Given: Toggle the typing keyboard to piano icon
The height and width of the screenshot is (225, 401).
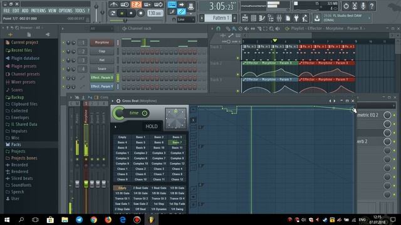Looking at the screenshot, I should tap(172, 4).
